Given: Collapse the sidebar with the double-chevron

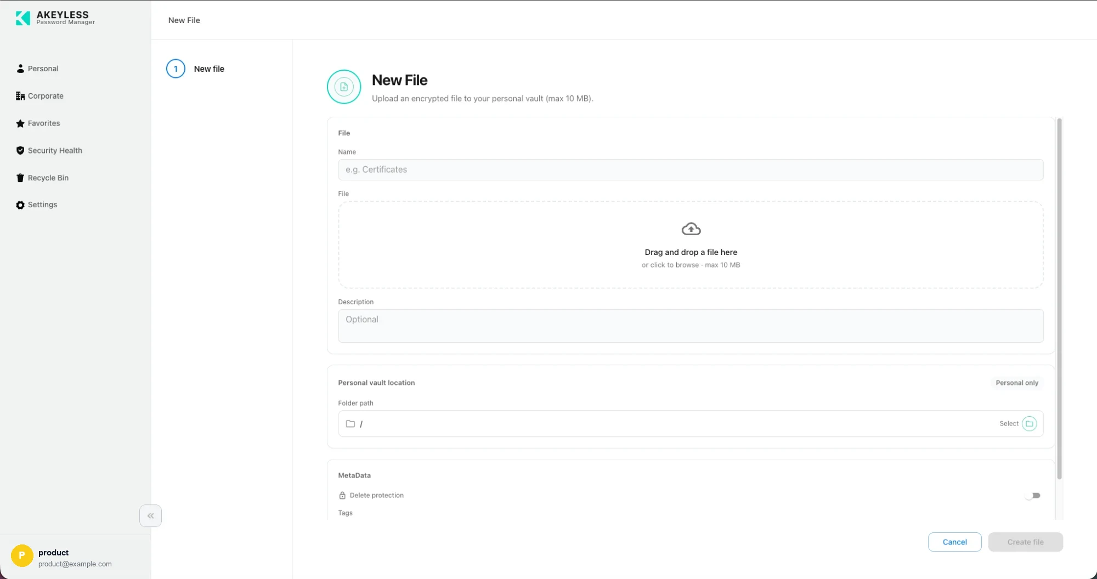Looking at the screenshot, I should tap(150, 516).
